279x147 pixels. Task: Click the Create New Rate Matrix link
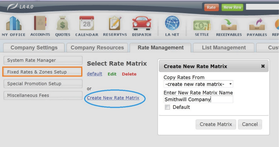click(113, 98)
